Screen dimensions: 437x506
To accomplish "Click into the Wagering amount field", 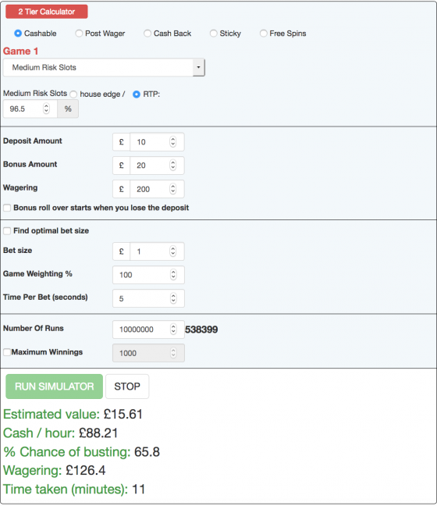I will (157, 189).
